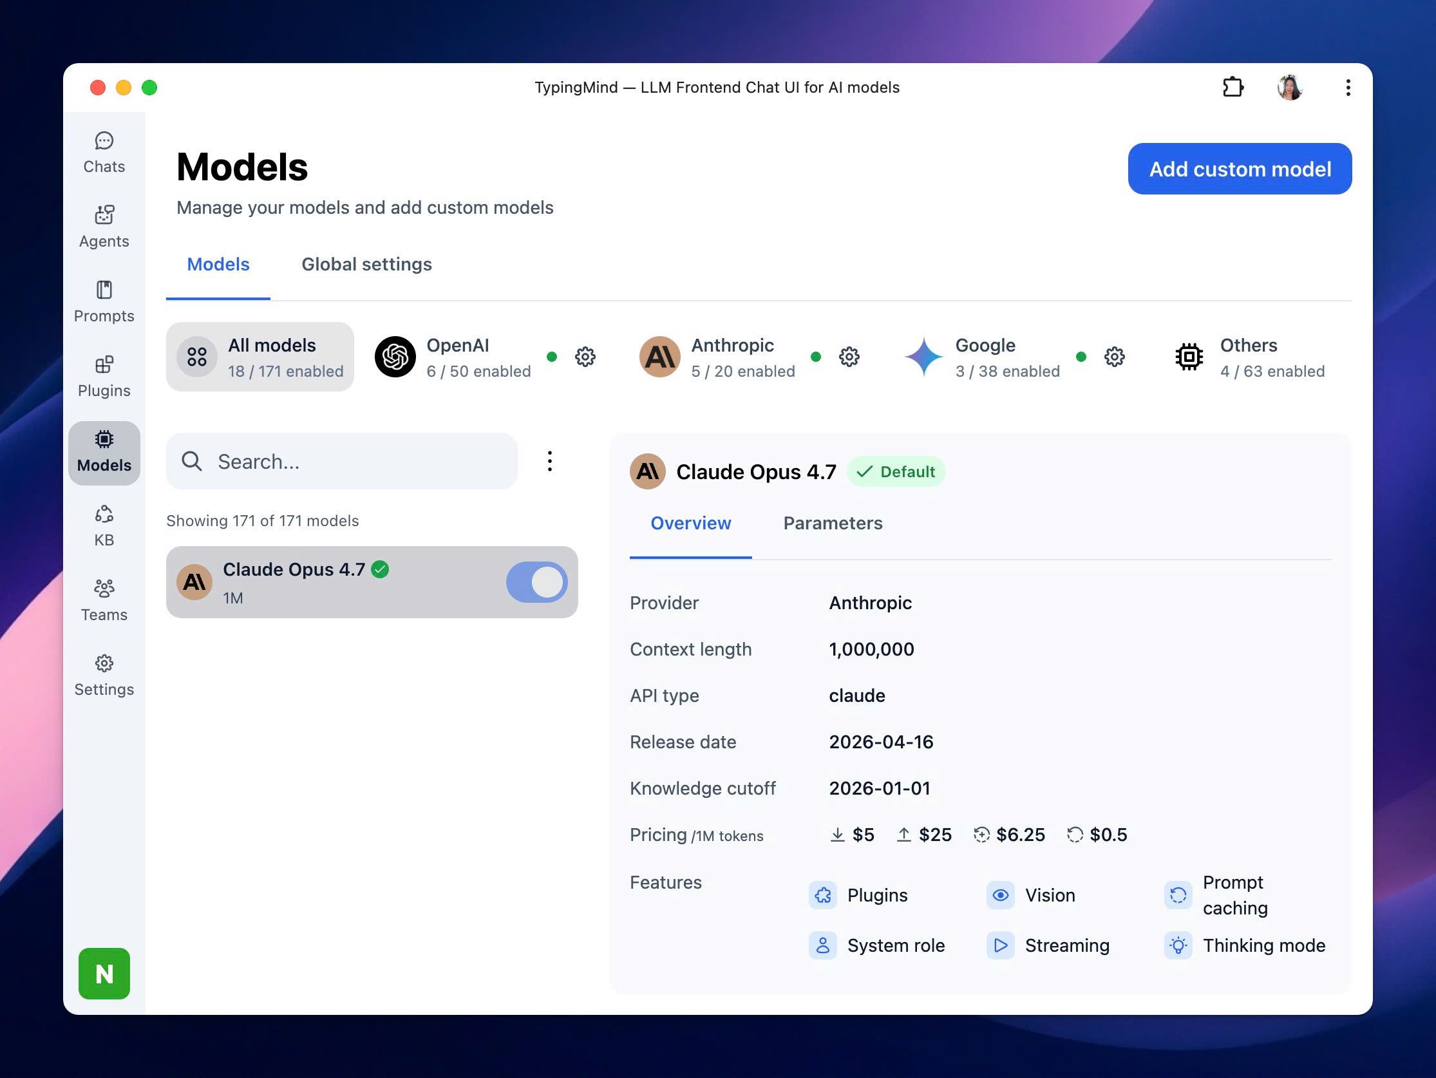Open Teams in the sidebar

point(104,601)
